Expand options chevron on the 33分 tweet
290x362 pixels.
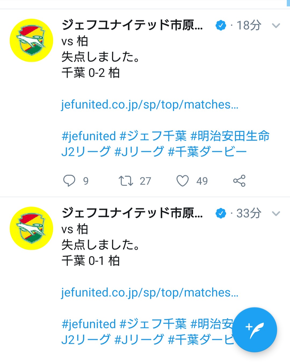tap(276, 214)
